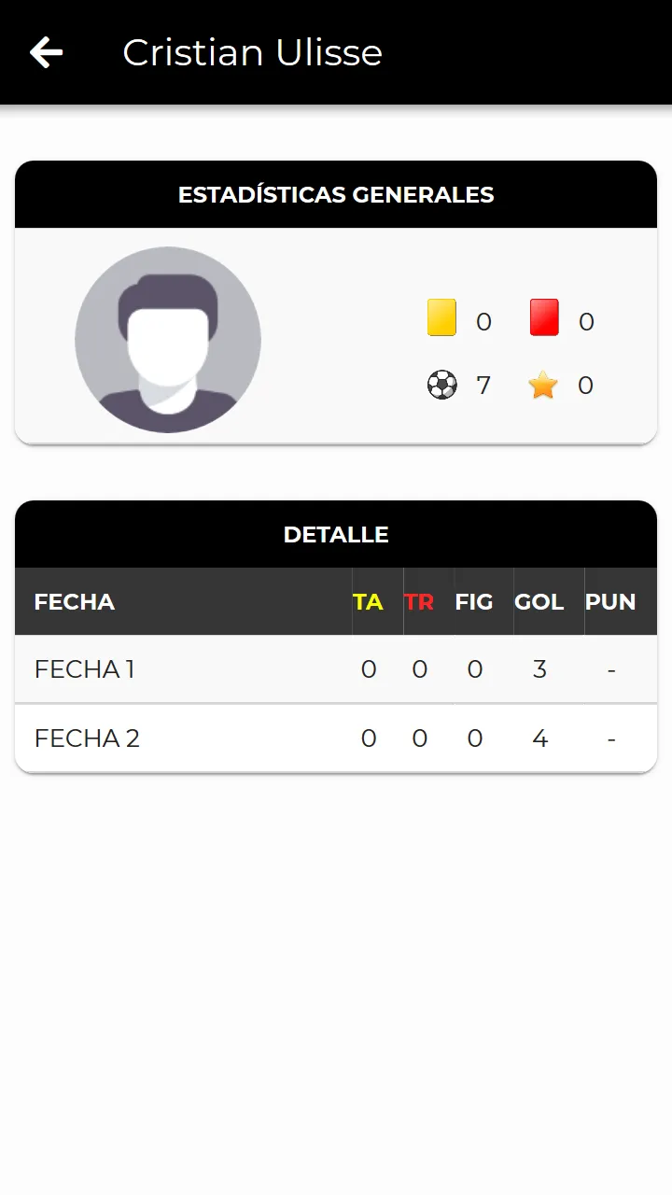
Task: Select the FIG column header
Action: pyautogui.click(x=474, y=602)
